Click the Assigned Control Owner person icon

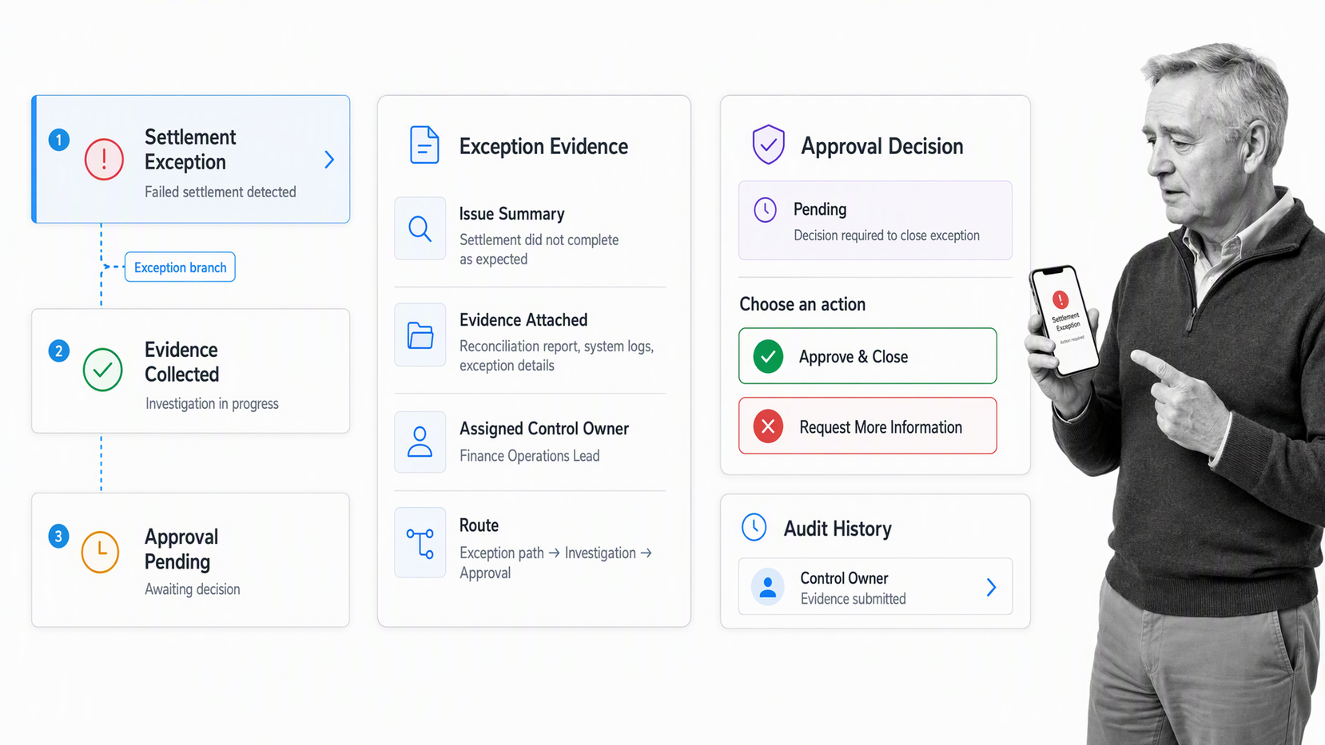point(420,441)
